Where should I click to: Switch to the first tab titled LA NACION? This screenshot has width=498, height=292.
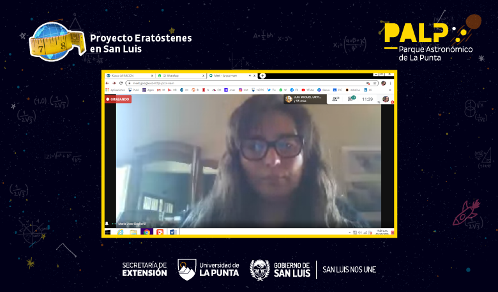pos(130,75)
